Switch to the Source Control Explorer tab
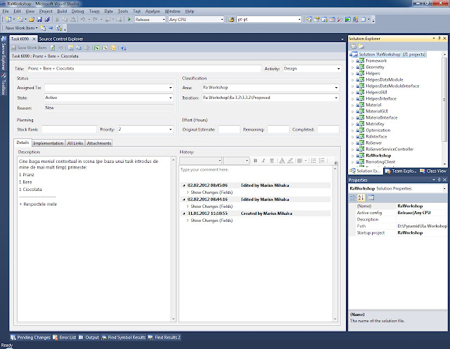This screenshot has height=349, width=450. pyautogui.click(x=61, y=39)
